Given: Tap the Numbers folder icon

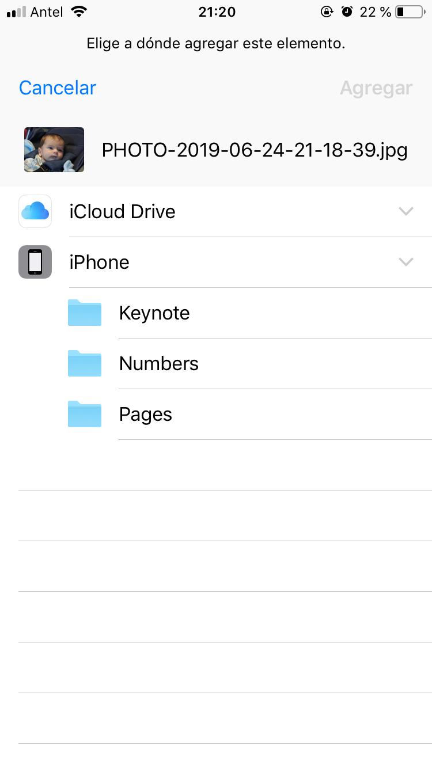Looking at the screenshot, I should tap(85, 363).
